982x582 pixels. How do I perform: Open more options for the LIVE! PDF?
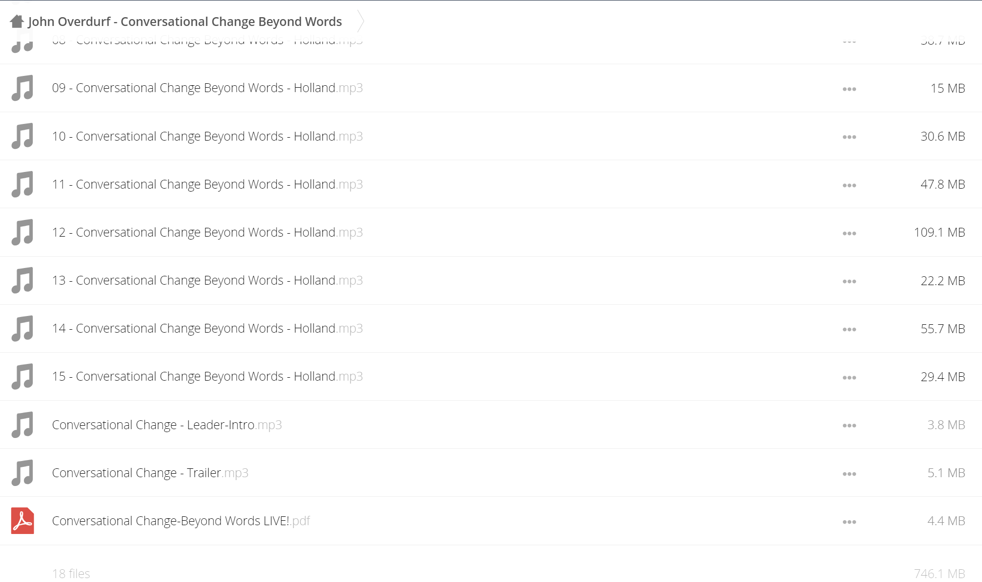tap(849, 522)
